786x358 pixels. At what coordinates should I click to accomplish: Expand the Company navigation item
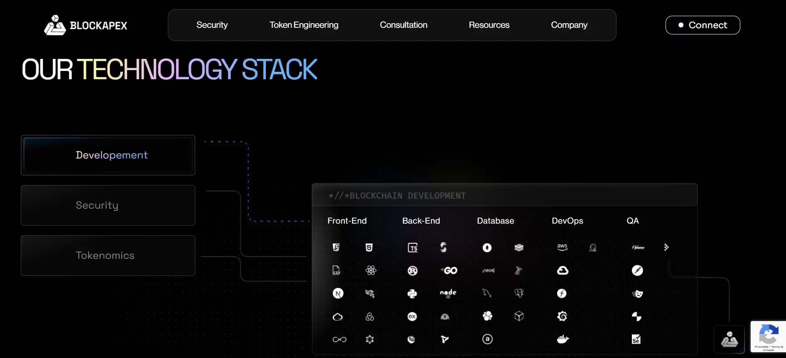point(569,25)
